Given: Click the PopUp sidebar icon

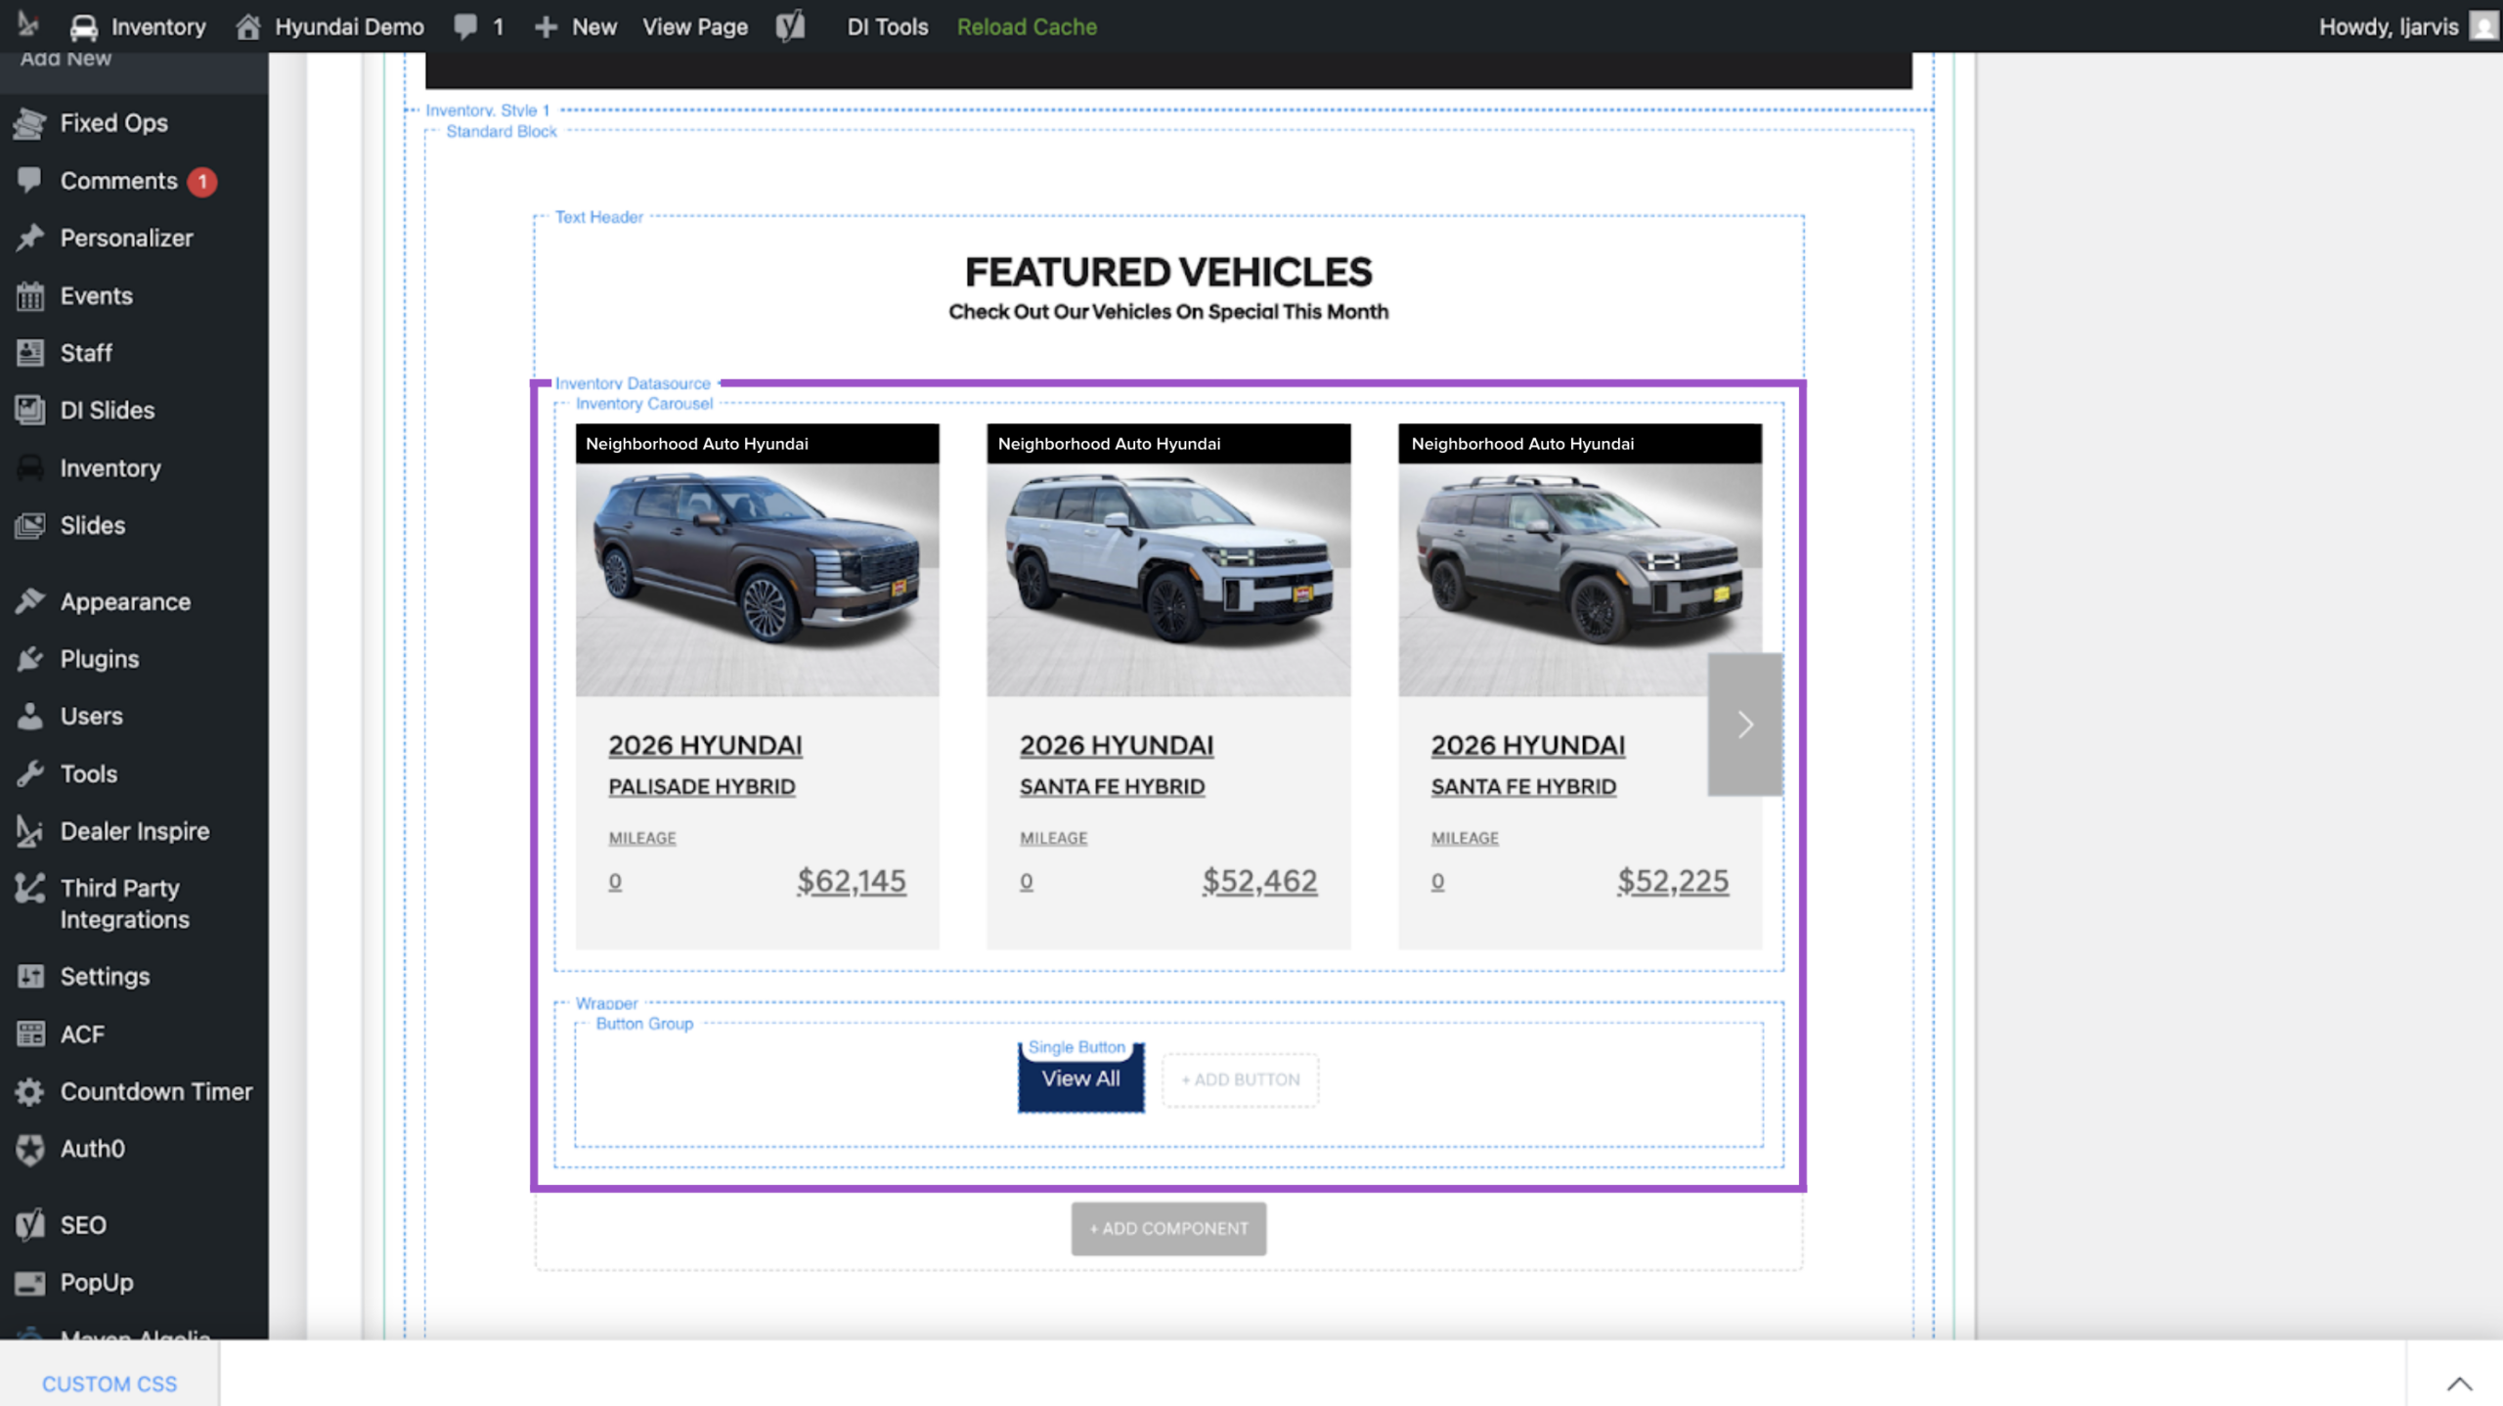Looking at the screenshot, I should tap(30, 1283).
